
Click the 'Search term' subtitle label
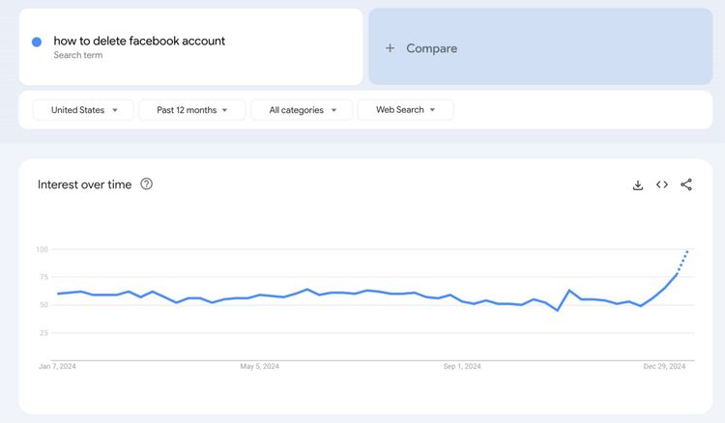(x=78, y=56)
